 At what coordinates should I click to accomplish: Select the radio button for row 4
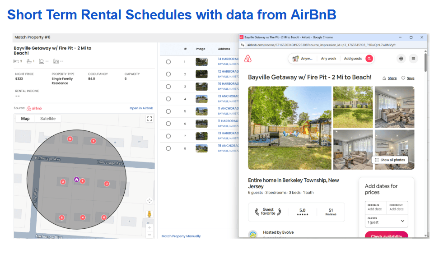point(168,99)
